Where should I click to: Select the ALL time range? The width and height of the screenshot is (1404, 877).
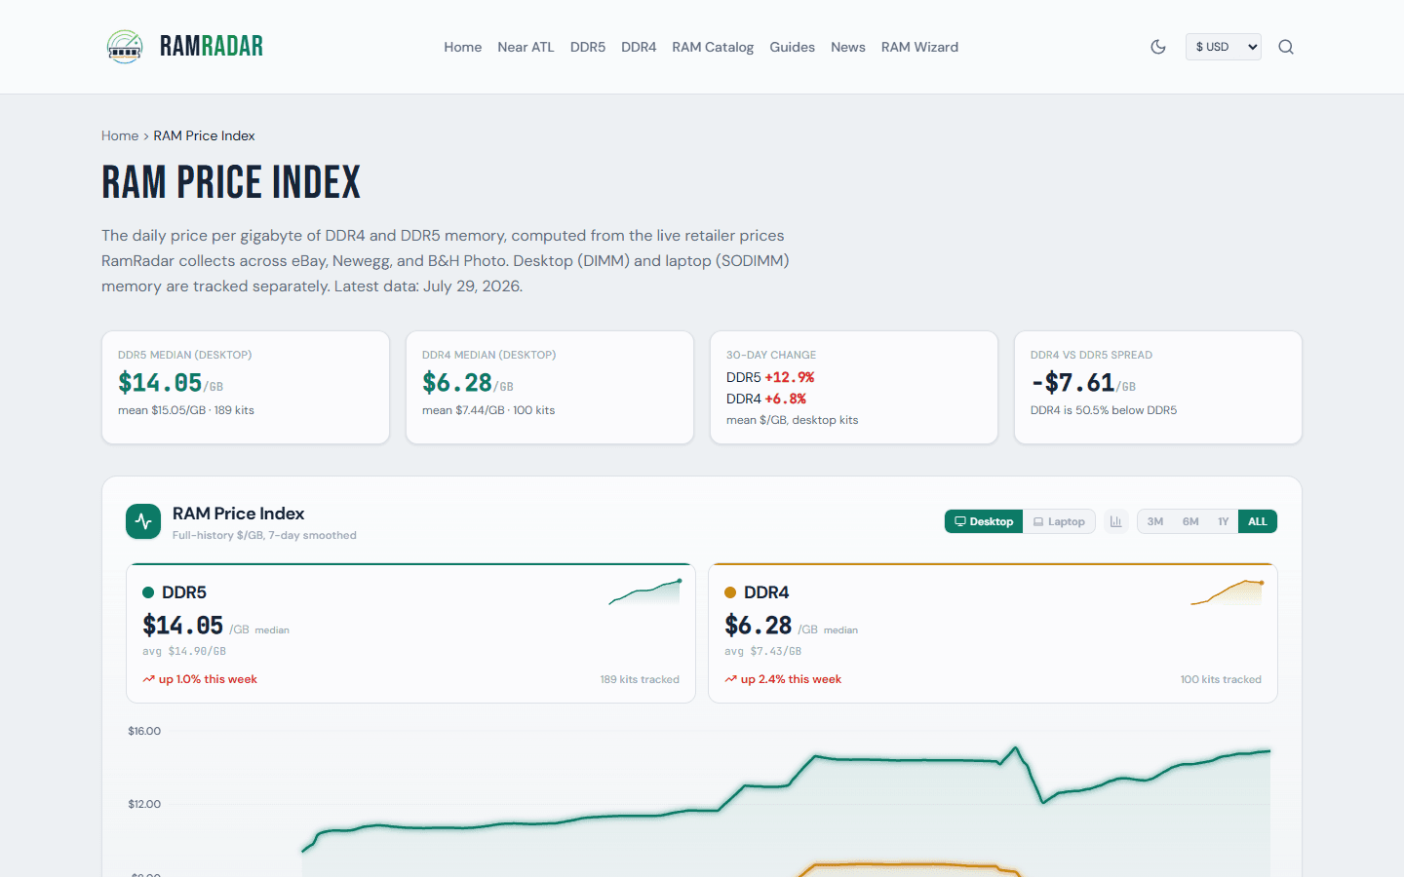tap(1258, 521)
